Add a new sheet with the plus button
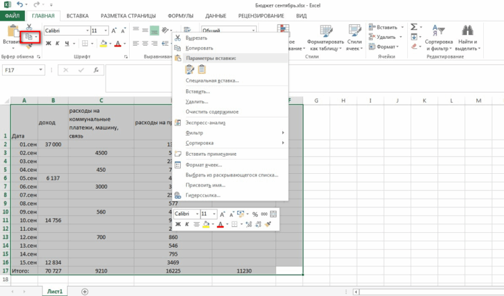This screenshot has width=504, height=296. pos(85,291)
